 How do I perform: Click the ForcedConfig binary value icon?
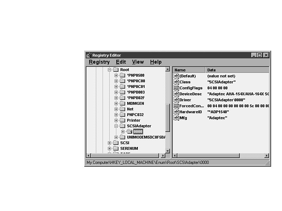point(176,106)
